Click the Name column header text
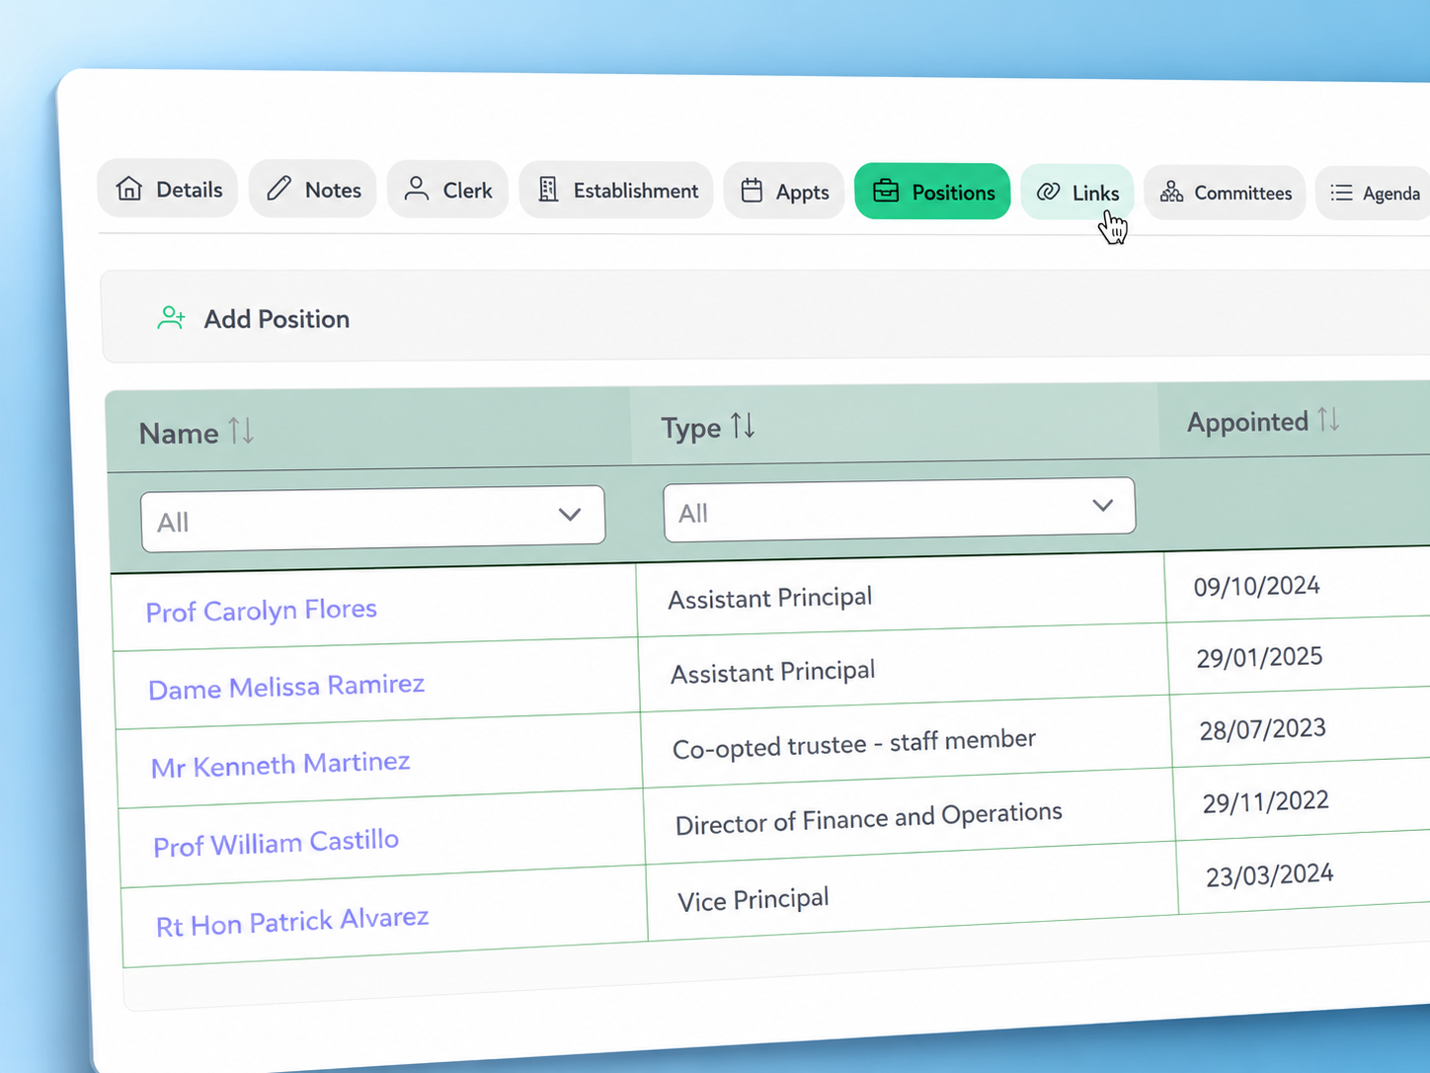Screen dimensions: 1430x1073 (179, 433)
